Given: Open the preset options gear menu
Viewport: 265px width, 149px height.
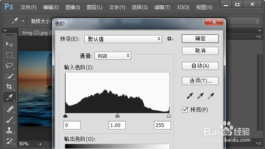Looking at the screenshot, I should point(170,39).
